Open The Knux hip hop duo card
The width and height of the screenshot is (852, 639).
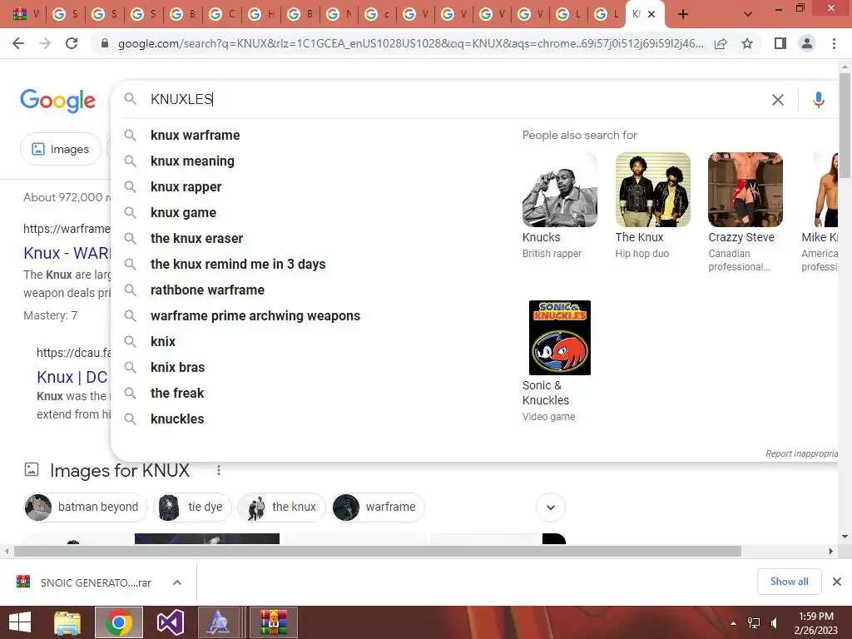coord(652,205)
